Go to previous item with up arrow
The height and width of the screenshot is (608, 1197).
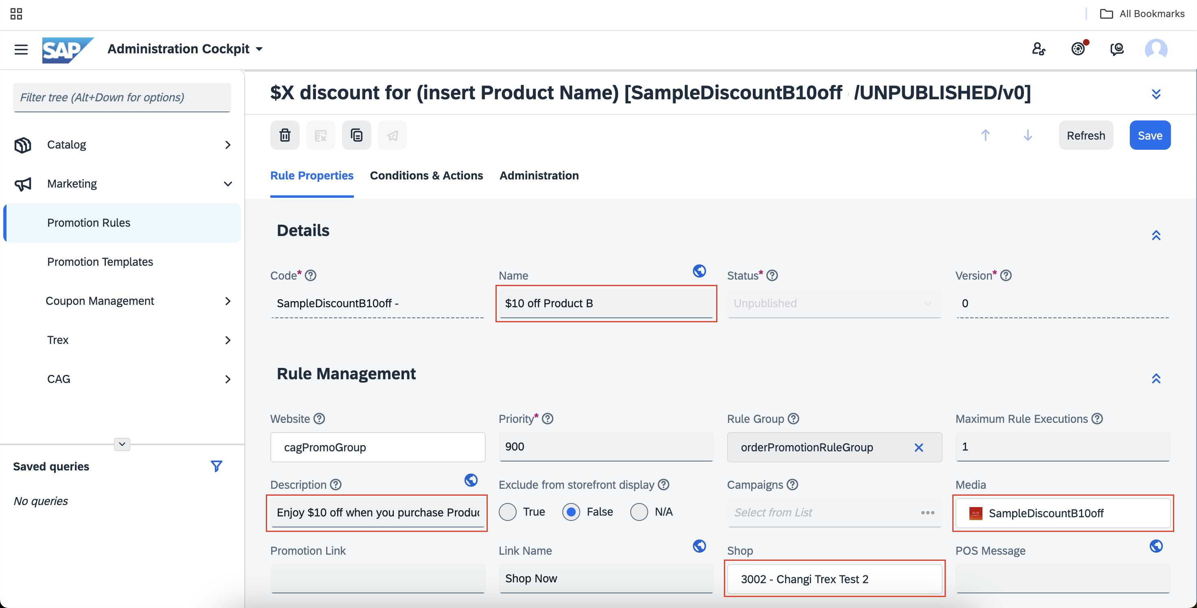(x=985, y=135)
